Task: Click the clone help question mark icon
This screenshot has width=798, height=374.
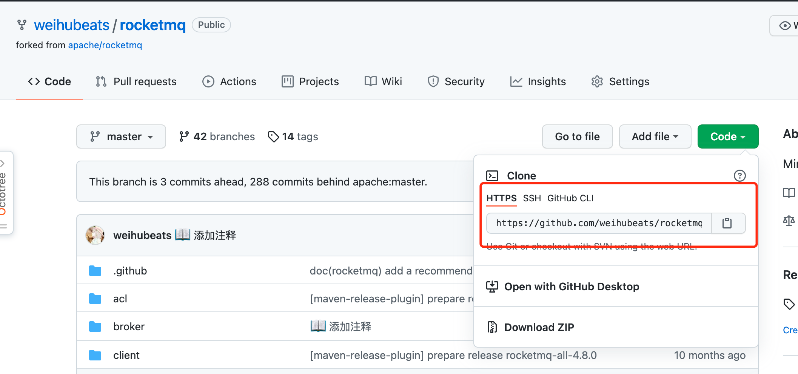Action: click(739, 176)
